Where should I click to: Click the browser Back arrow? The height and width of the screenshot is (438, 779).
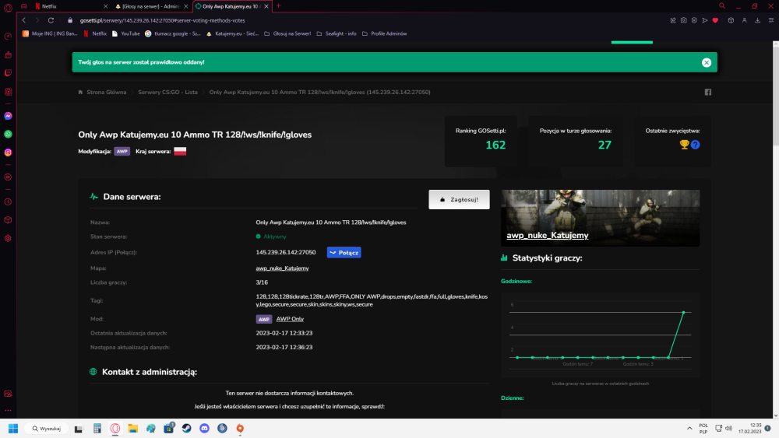point(24,20)
